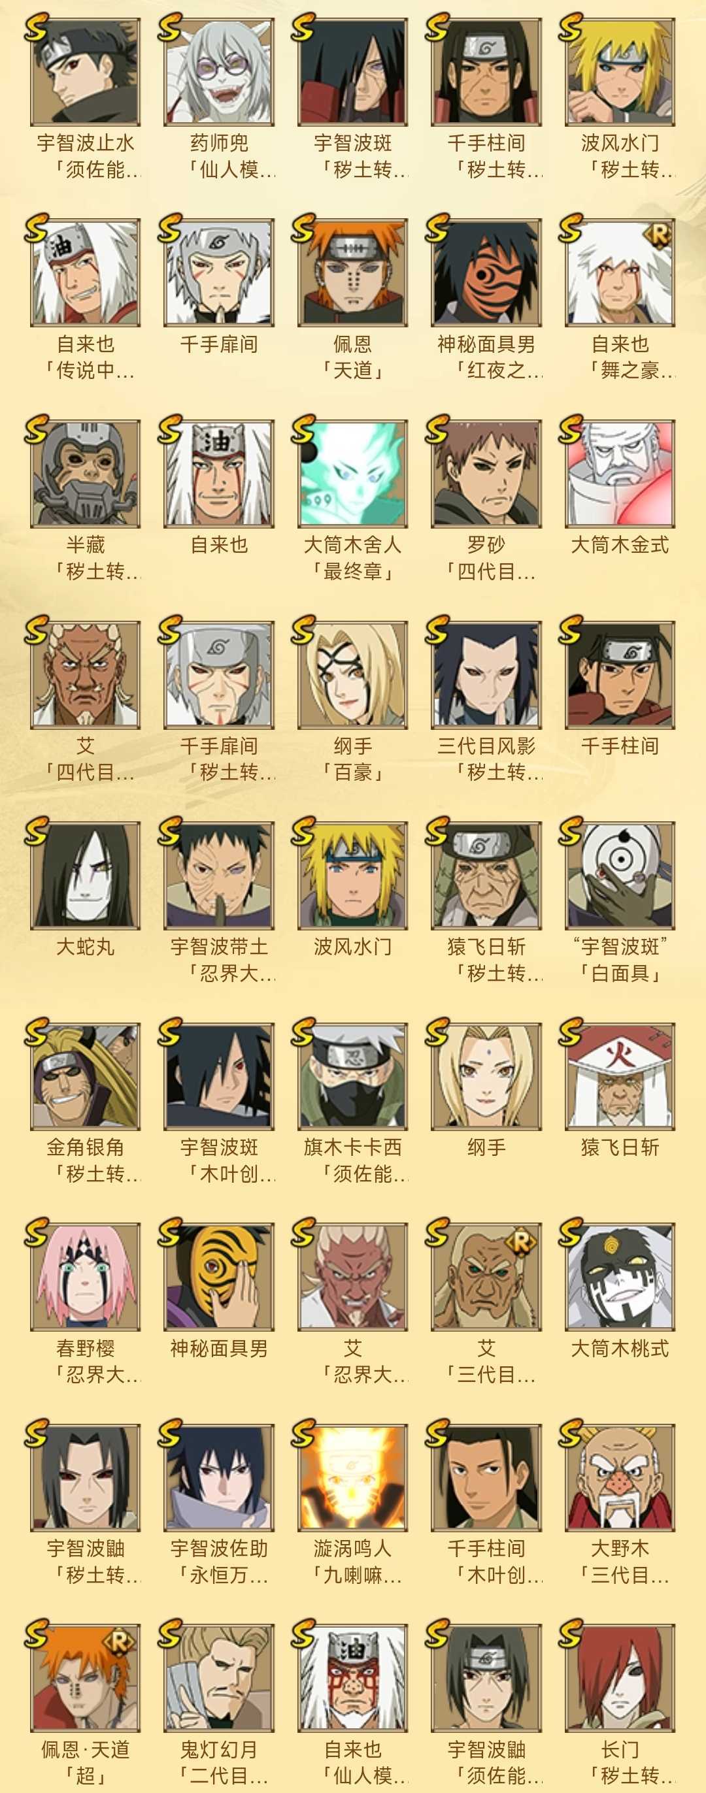Image resolution: width=706 pixels, height=1793 pixels.
Task: Open the 药师兜 ninja portrait
Action: 218,72
